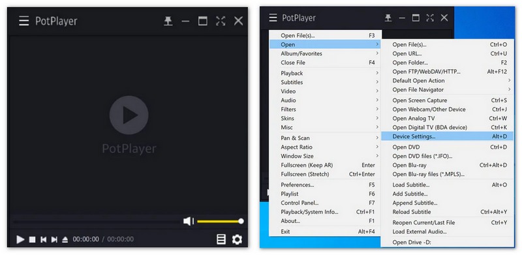Minimize the left PotPlayer window
The image size is (522, 255).
185,22
